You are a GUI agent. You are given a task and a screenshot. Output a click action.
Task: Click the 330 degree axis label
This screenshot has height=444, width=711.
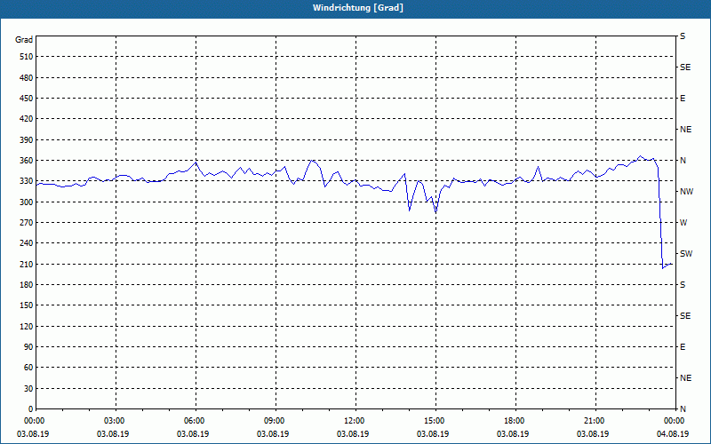click(x=27, y=181)
